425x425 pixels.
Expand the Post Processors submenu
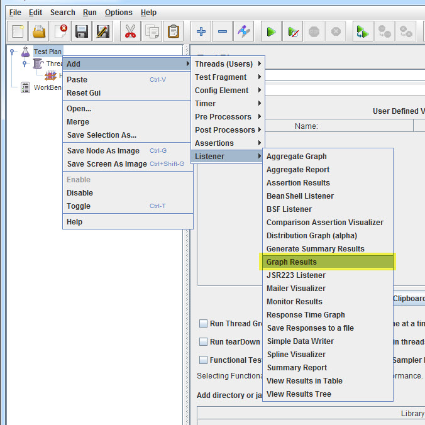point(228,130)
